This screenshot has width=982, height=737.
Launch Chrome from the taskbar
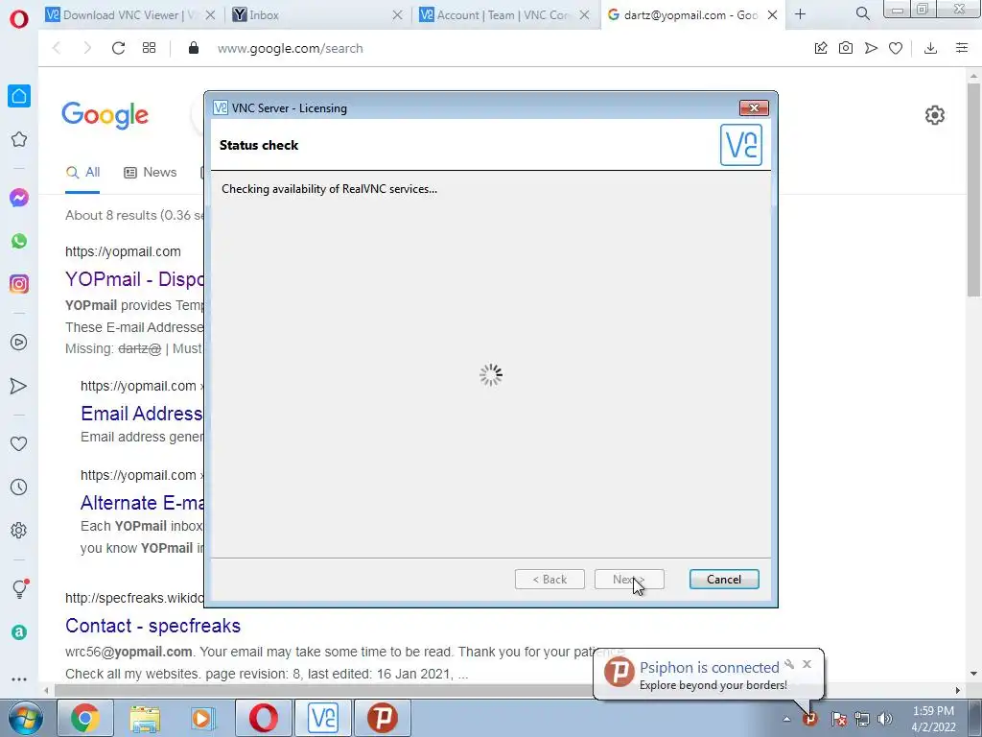[85, 718]
